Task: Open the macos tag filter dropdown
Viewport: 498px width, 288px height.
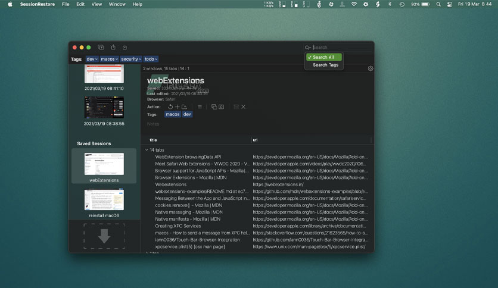Action: [109, 59]
